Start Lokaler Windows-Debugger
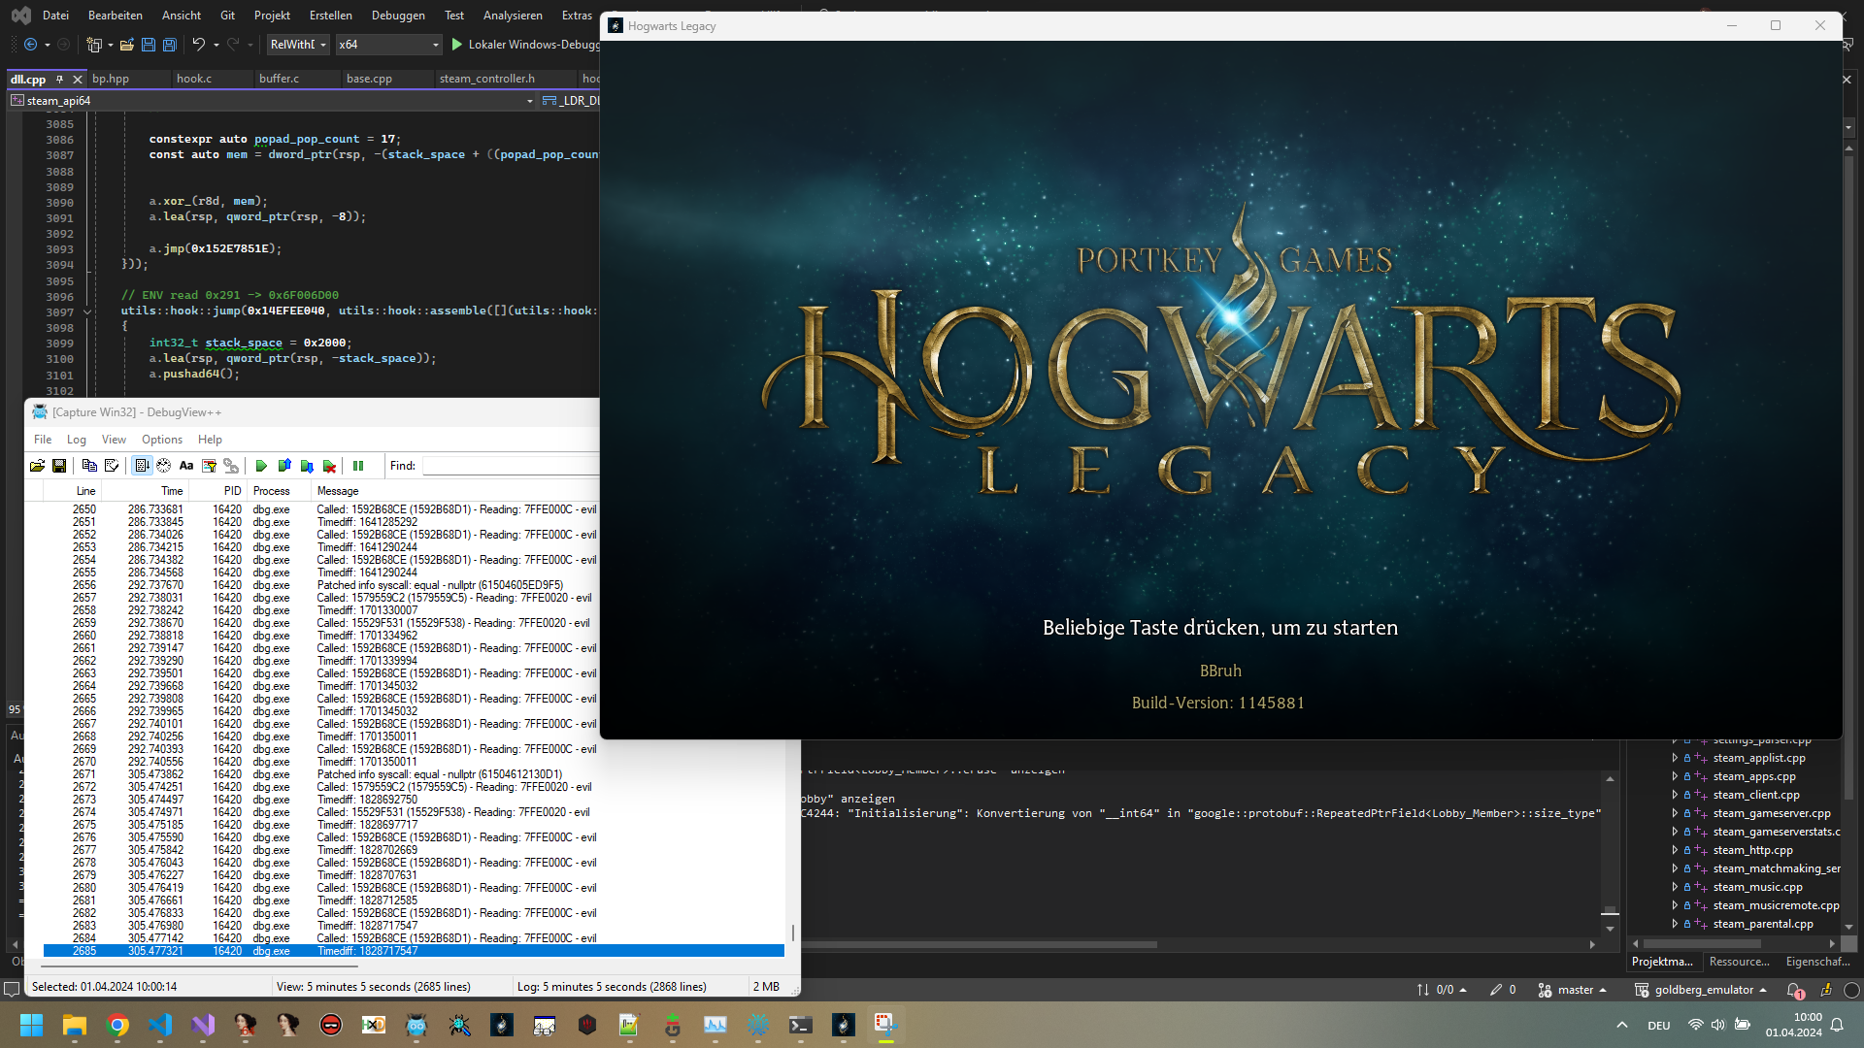Viewport: 1864px width, 1048px height. coord(525,45)
